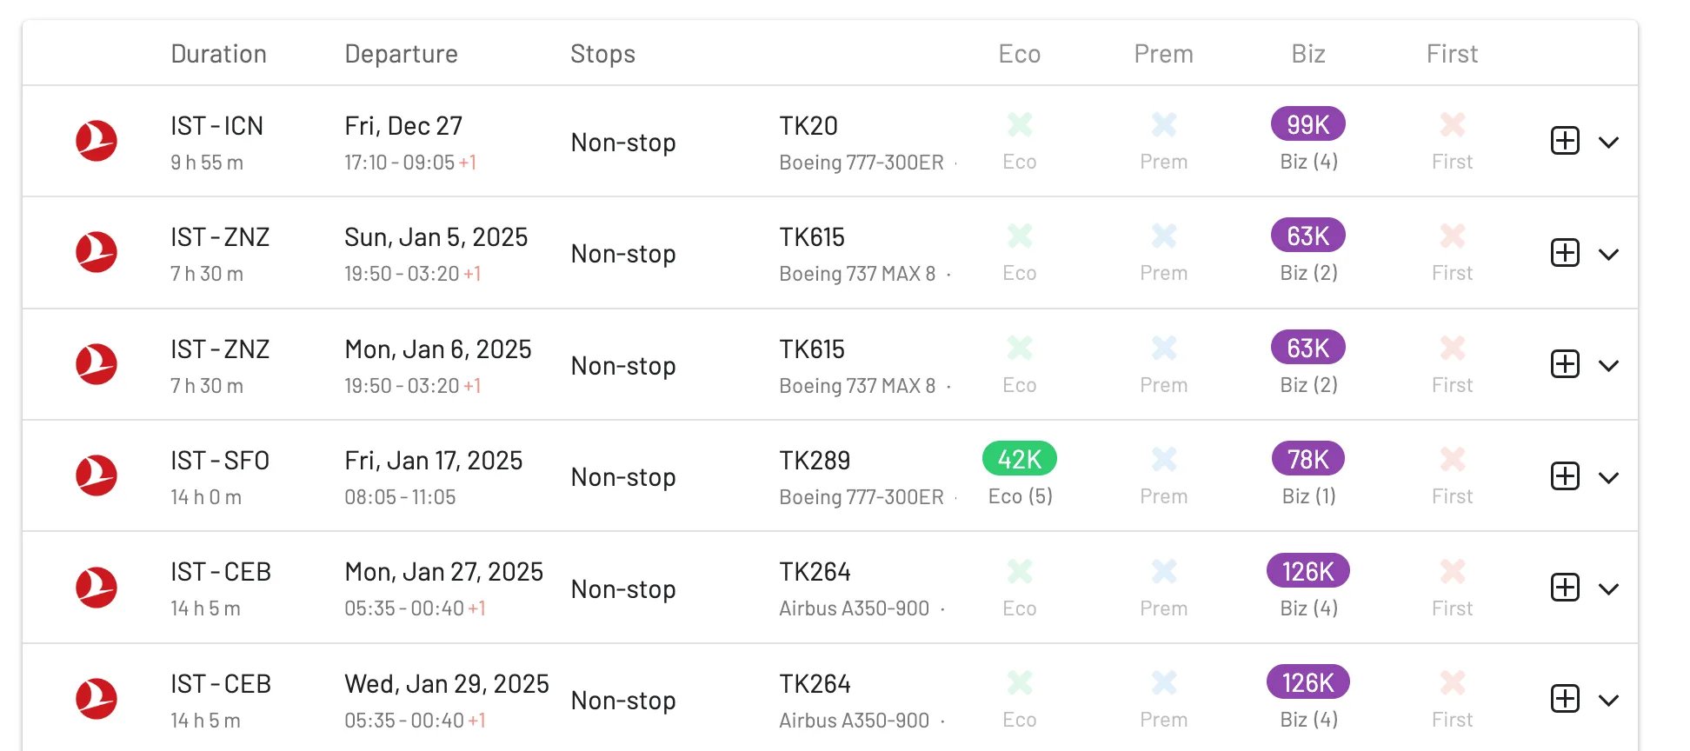Screen dimensions: 1690x751
Task: Click Turkish Airlines logo on IST-ICN row
Action: [x=96, y=141]
